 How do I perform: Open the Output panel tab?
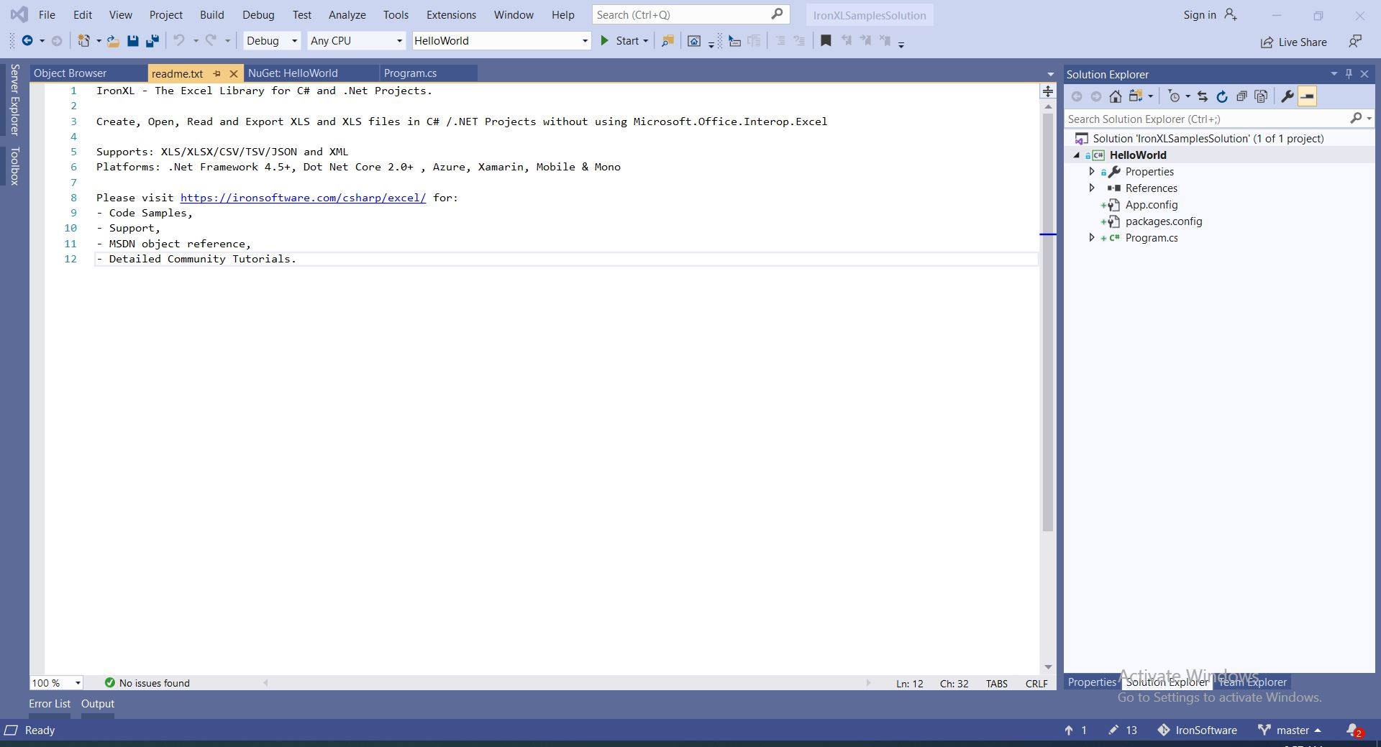(x=98, y=704)
